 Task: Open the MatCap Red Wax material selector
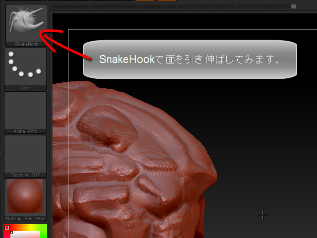click(25, 200)
